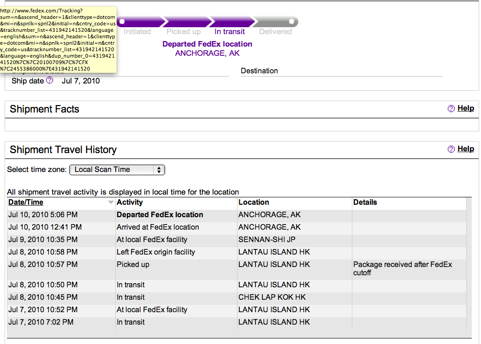This screenshot has width=481, height=344.
Task: Click the Picked up progress step
Action: click(x=184, y=31)
